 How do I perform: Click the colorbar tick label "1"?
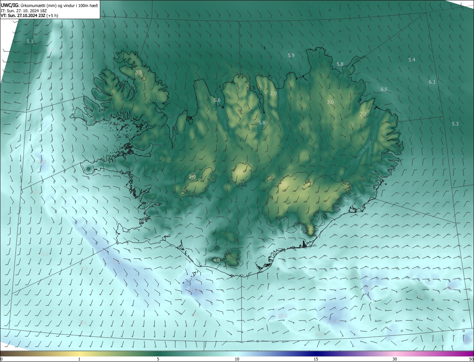(x=79, y=359)
